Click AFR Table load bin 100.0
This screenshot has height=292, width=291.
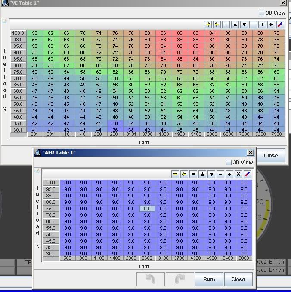(51, 183)
